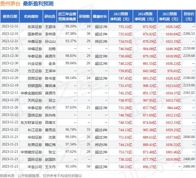Click the 贵州茅台 title text
The height and width of the screenshot is (178, 196).
[x=10, y=4]
